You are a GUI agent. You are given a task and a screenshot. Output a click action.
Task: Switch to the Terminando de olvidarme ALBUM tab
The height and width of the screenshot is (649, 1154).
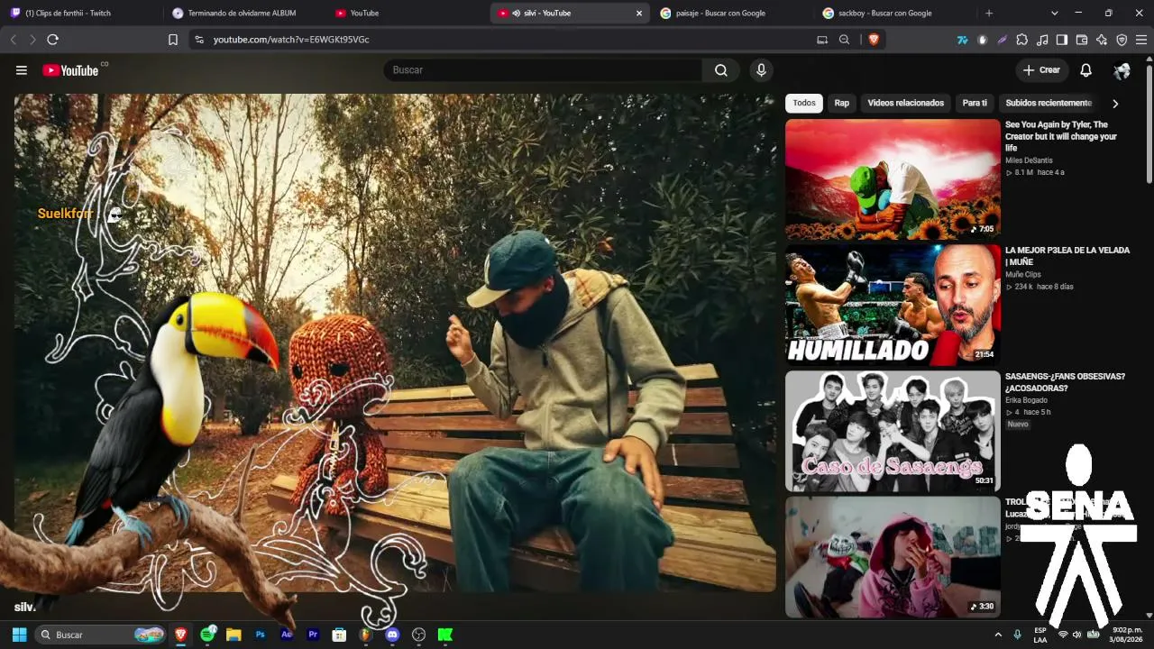pyautogui.click(x=242, y=14)
